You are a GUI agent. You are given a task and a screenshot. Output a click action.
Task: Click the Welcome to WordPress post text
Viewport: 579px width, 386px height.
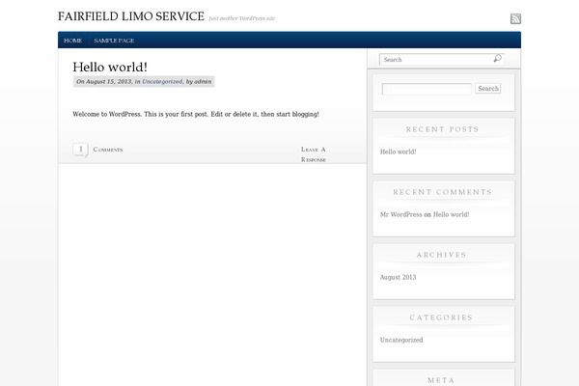[196, 114]
